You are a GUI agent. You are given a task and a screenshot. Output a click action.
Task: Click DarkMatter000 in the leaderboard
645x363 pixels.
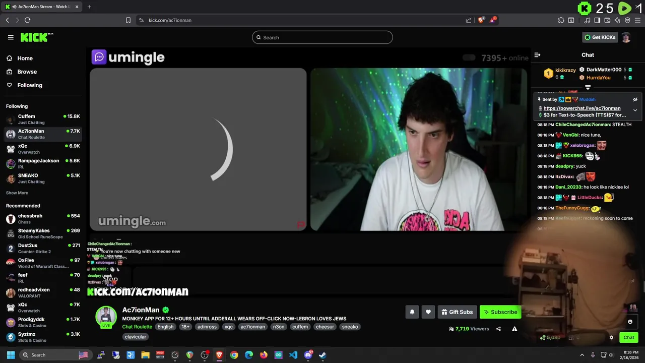pos(604,70)
